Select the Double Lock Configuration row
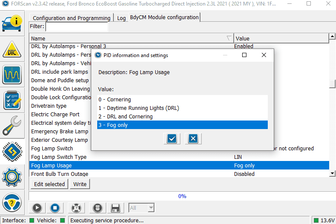Image resolution: width=336 pixels, height=224 pixels. click(x=60, y=98)
